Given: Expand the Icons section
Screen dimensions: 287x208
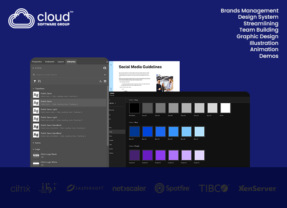Looking at the screenshot, I should [x=33, y=143].
